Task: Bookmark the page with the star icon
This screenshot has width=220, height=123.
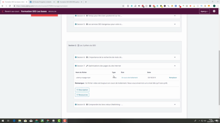Action: 123,6
